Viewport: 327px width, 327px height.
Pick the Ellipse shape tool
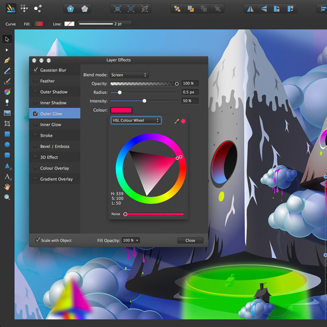[x=7, y=144]
